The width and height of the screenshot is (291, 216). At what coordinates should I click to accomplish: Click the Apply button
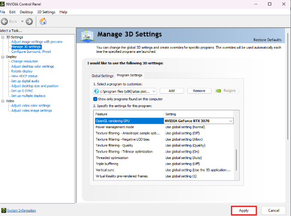pyautogui.click(x=244, y=210)
